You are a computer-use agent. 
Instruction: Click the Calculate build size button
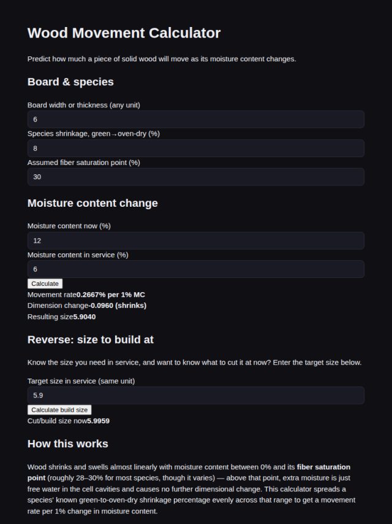tap(59, 410)
